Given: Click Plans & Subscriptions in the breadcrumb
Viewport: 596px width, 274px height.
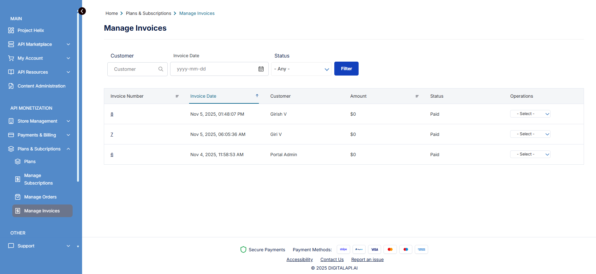Looking at the screenshot, I should 148,13.
